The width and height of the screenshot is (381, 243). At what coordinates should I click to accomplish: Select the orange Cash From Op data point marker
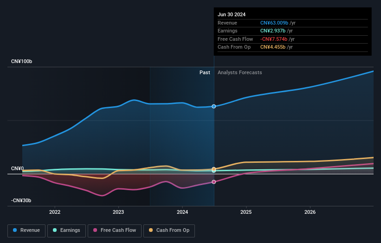214,169
